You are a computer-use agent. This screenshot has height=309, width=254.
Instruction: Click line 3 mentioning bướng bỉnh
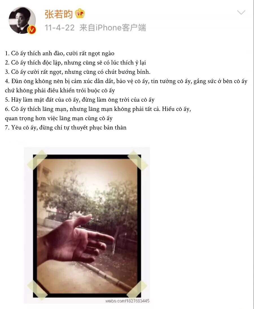[78, 72]
